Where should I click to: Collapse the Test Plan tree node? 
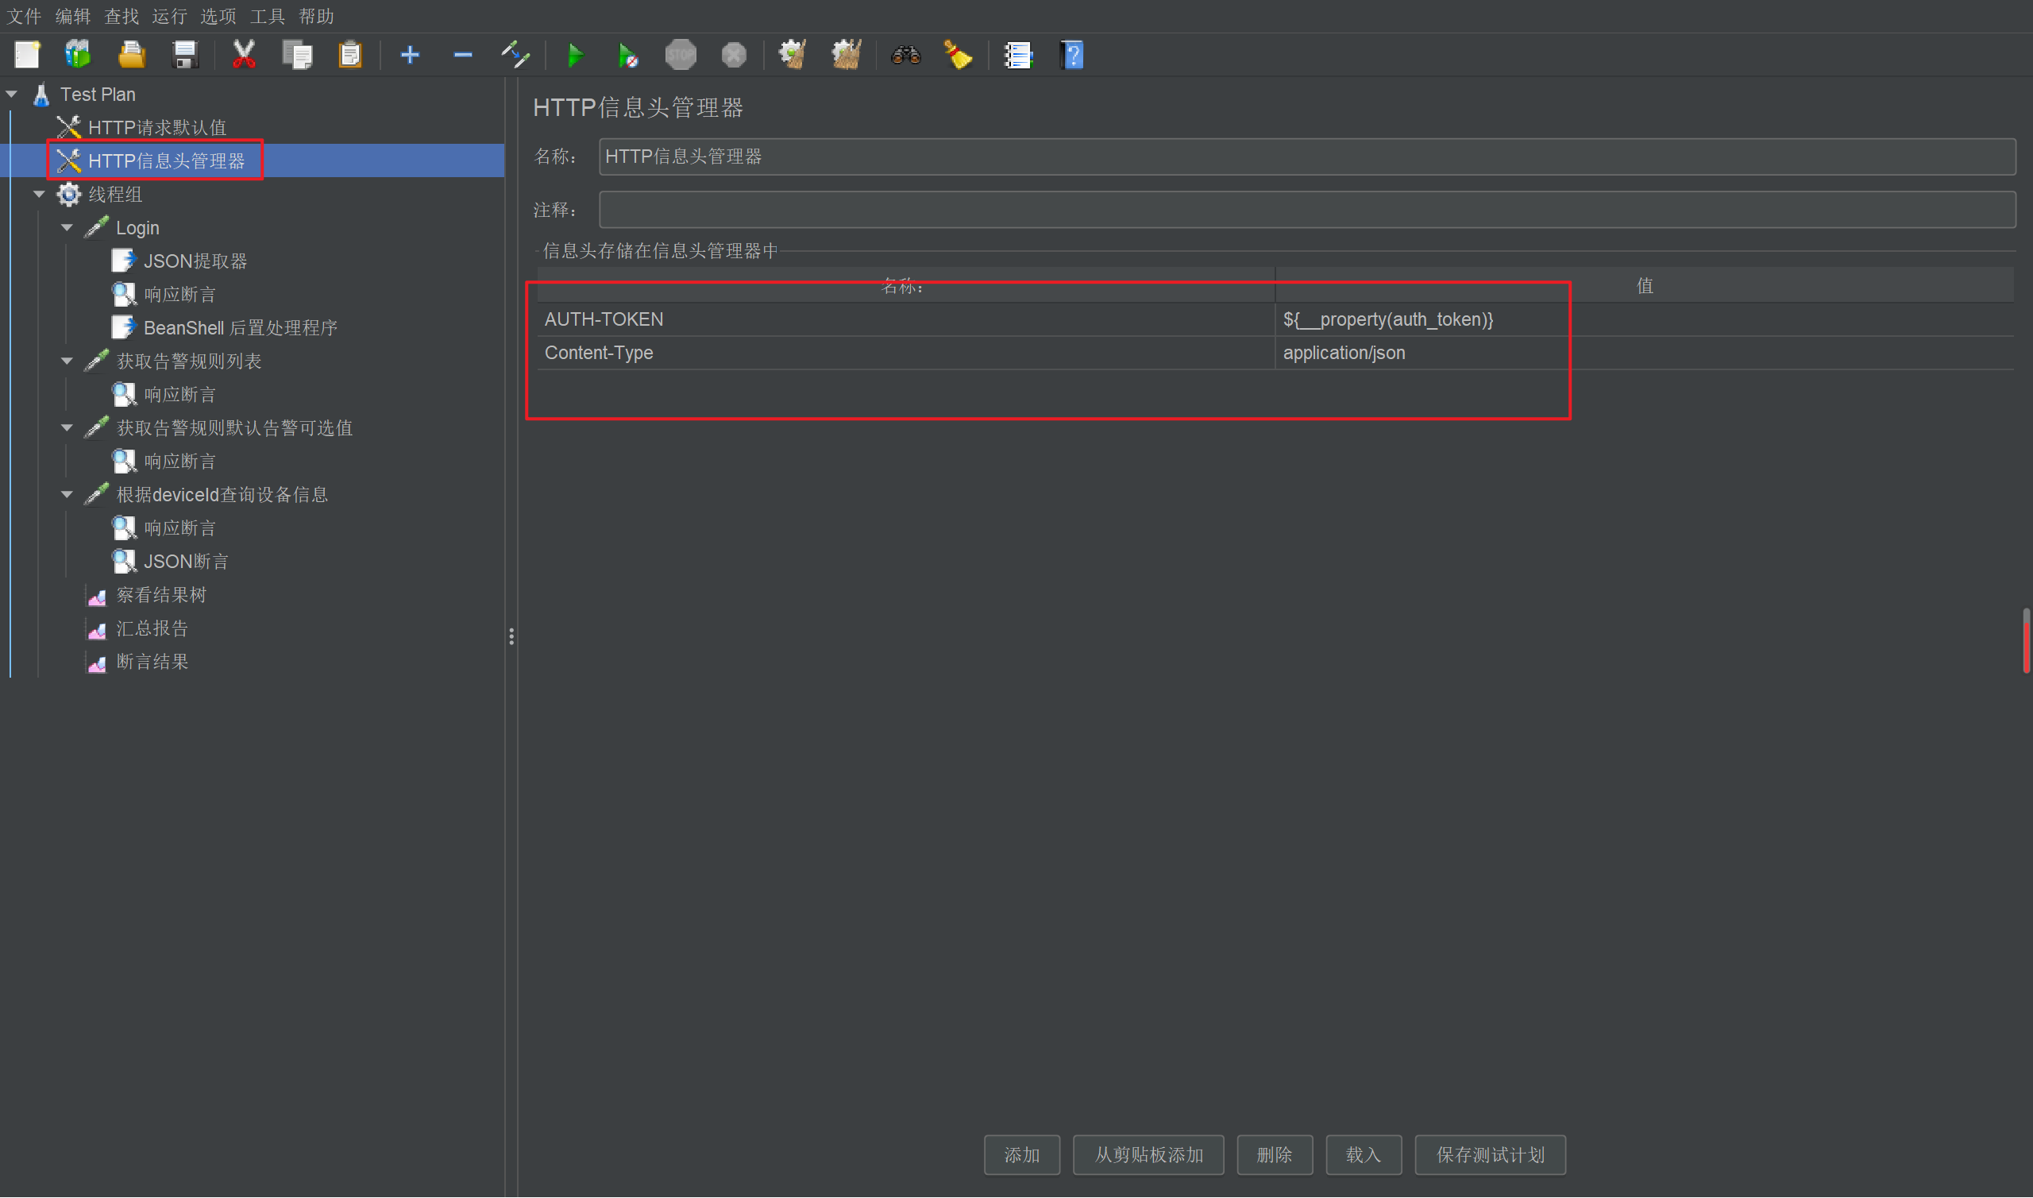[12, 95]
